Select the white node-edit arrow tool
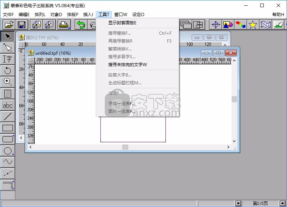 tap(8, 48)
